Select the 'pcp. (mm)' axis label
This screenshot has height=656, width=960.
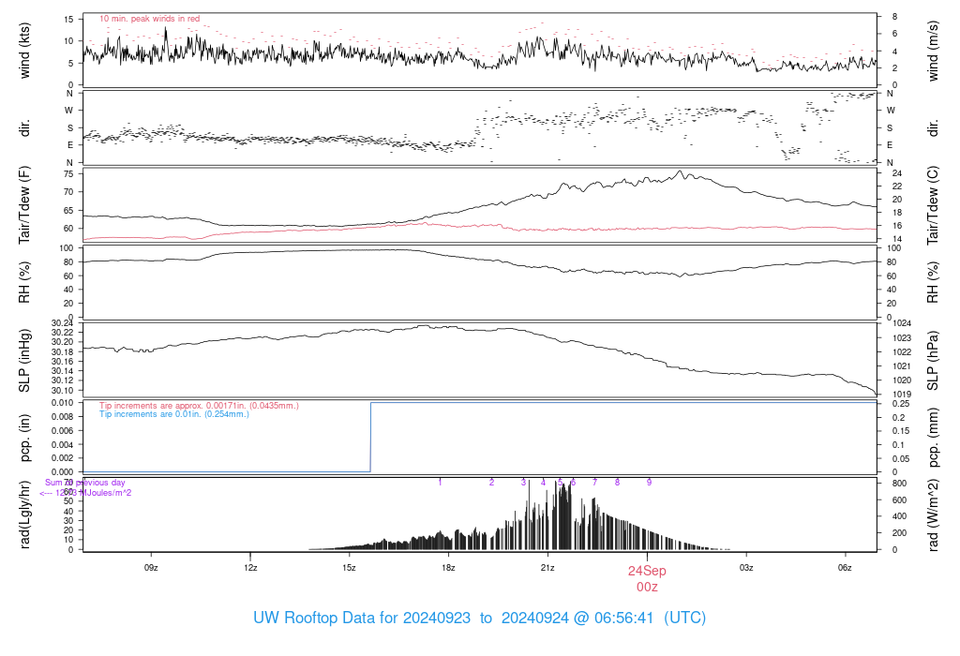click(933, 438)
